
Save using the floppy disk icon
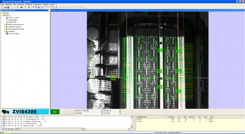[8, 7]
